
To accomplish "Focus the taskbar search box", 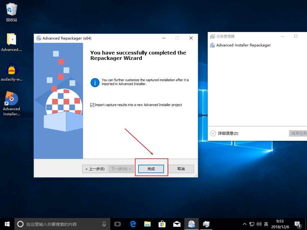I will (x=62, y=224).
